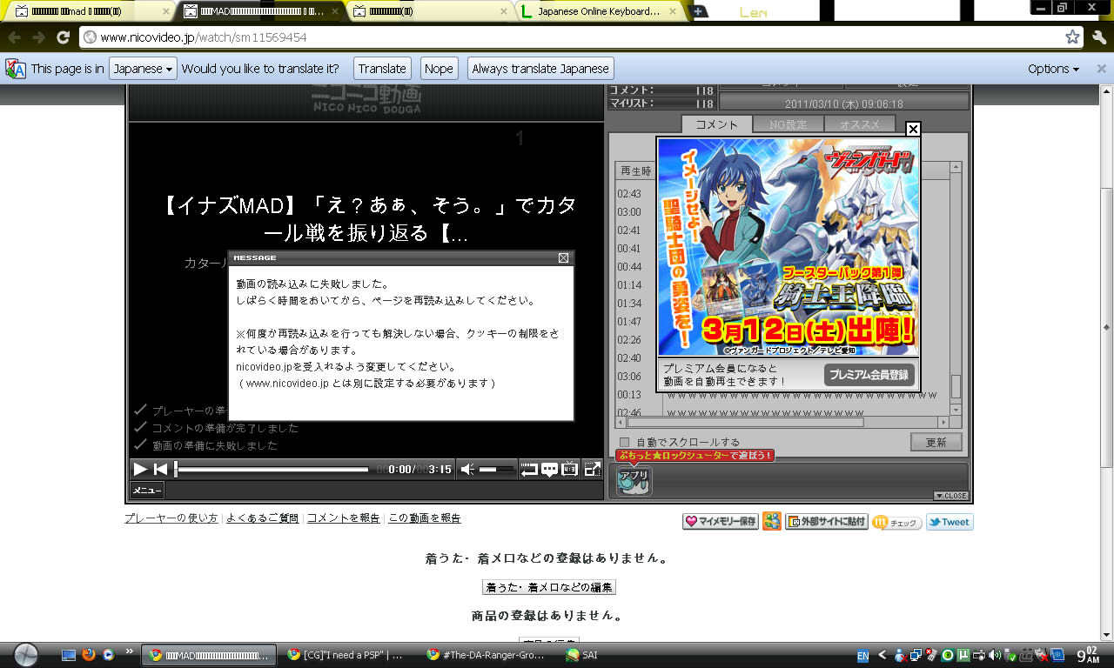Click the Vanguard booster pack ad image

point(788,246)
